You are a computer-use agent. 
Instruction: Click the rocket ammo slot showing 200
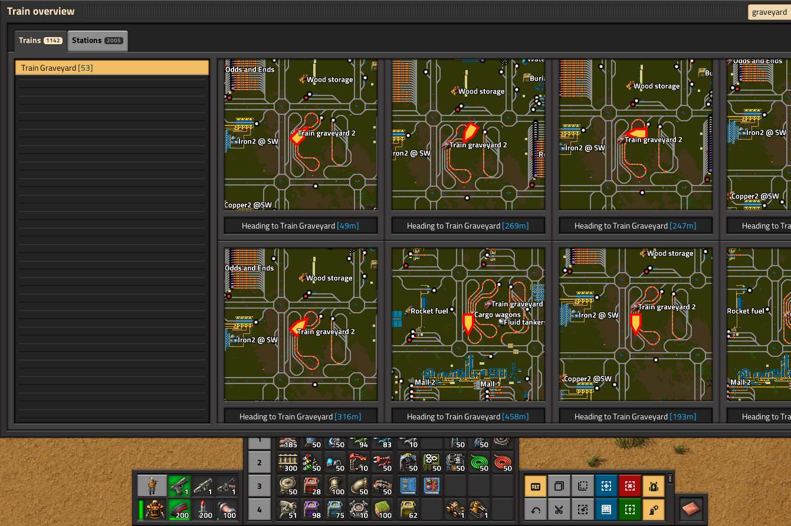click(202, 510)
